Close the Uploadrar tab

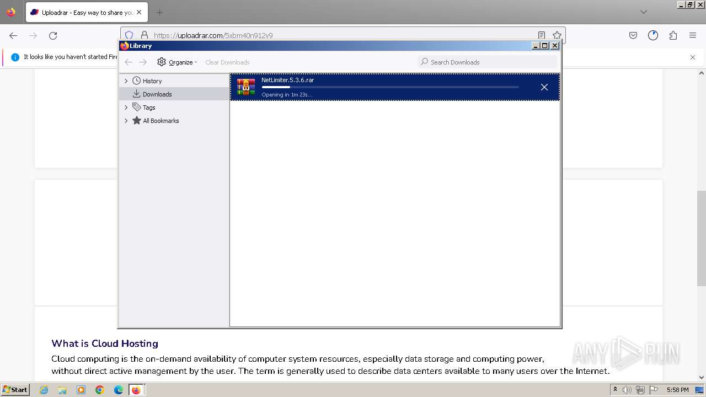[x=138, y=12]
